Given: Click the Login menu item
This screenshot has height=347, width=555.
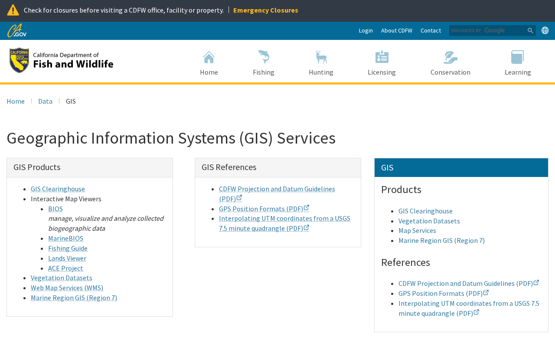Looking at the screenshot, I should coord(366,31).
